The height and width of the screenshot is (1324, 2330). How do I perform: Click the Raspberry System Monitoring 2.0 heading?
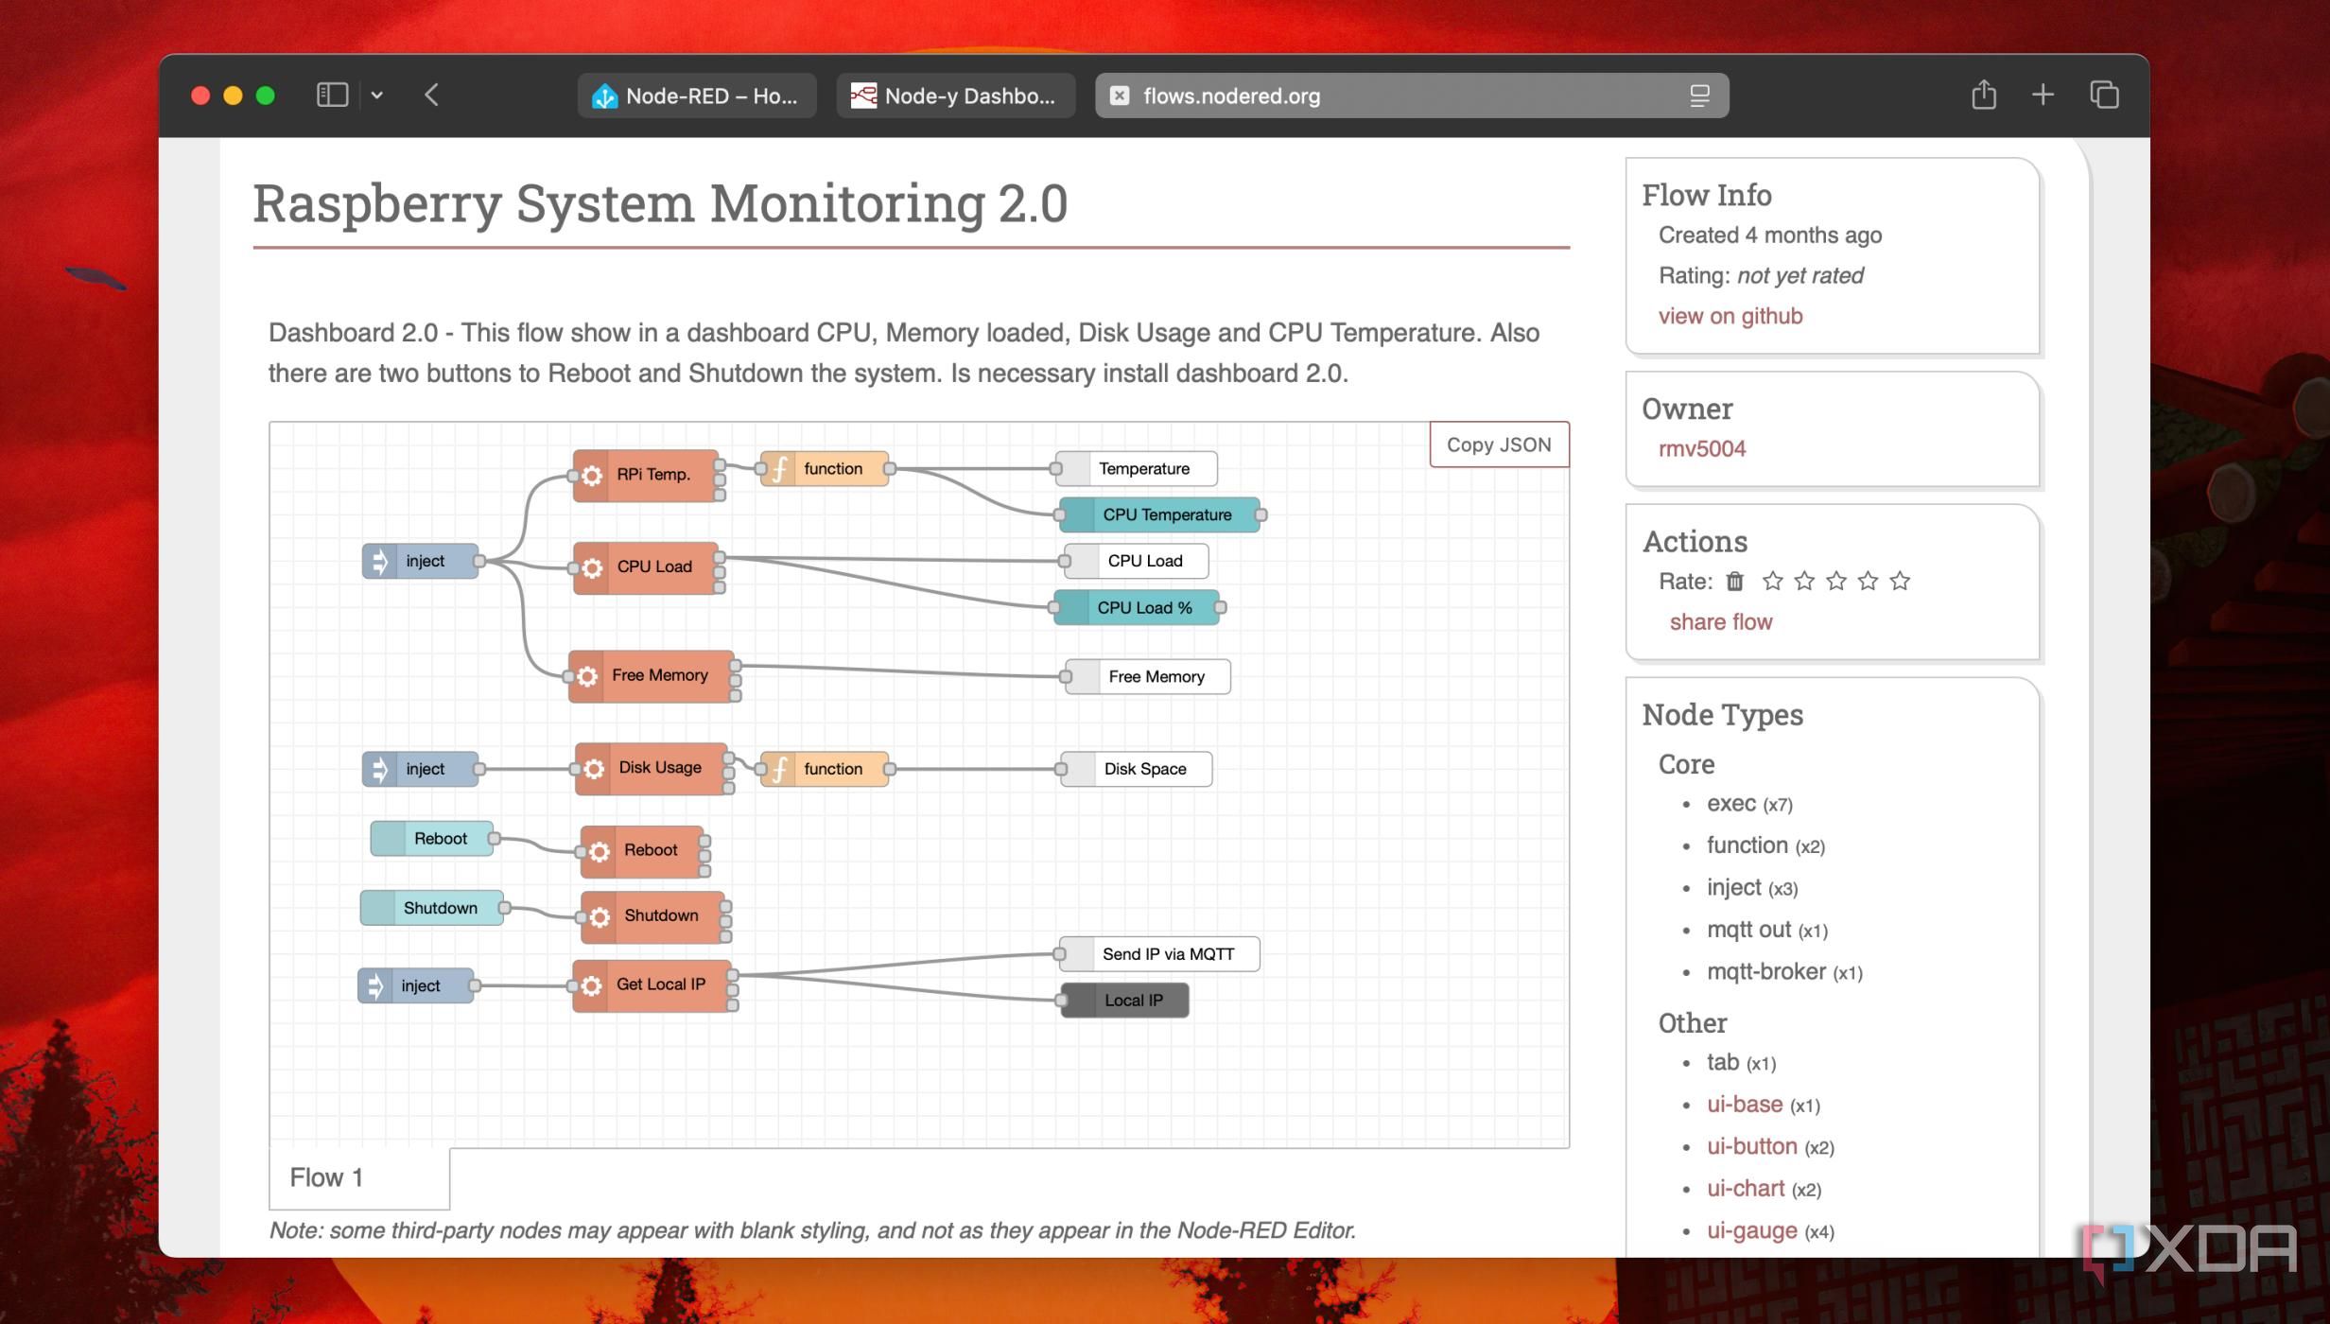coord(660,203)
